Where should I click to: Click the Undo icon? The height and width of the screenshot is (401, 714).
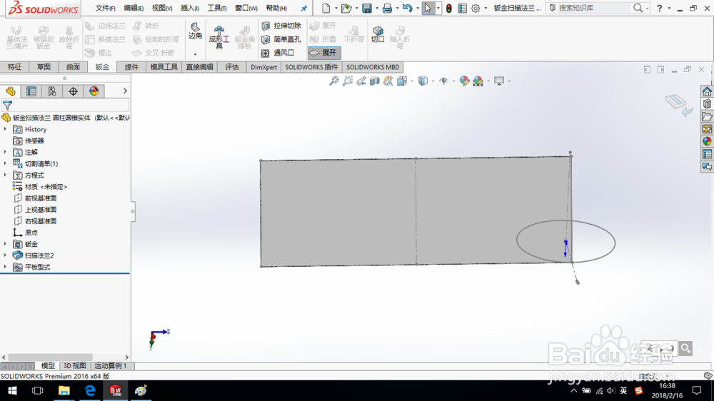408,8
